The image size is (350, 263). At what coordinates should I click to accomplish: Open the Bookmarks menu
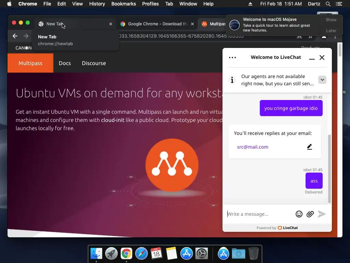click(124, 4)
